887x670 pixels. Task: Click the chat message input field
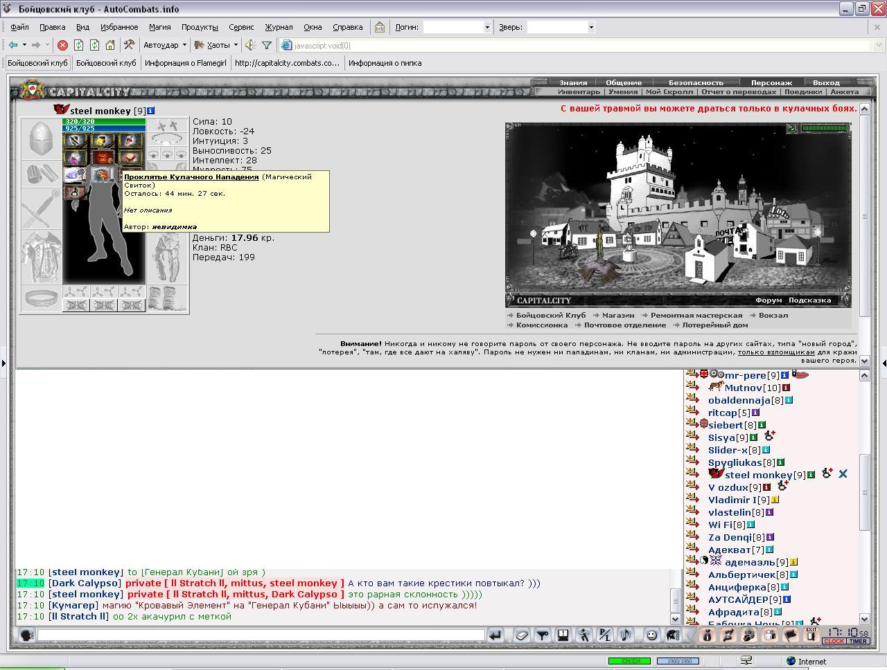(261, 635)
